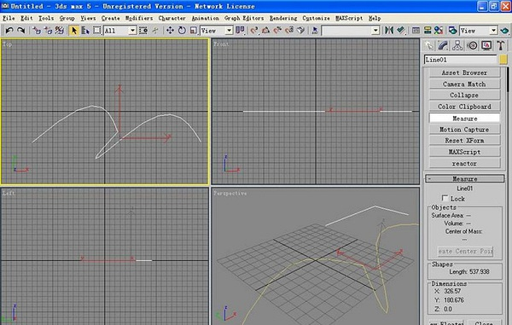Open the Edit menu
512x325 pixels.
[x=26, y=18]
